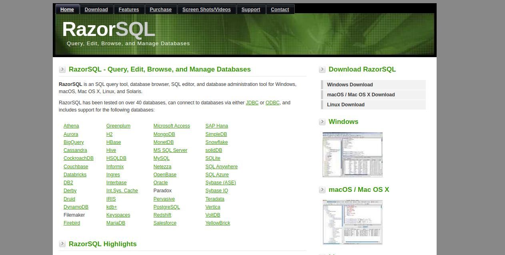Open the Athena database link
This screenshot has height=255, width=505.
click(x=71, y=126)
